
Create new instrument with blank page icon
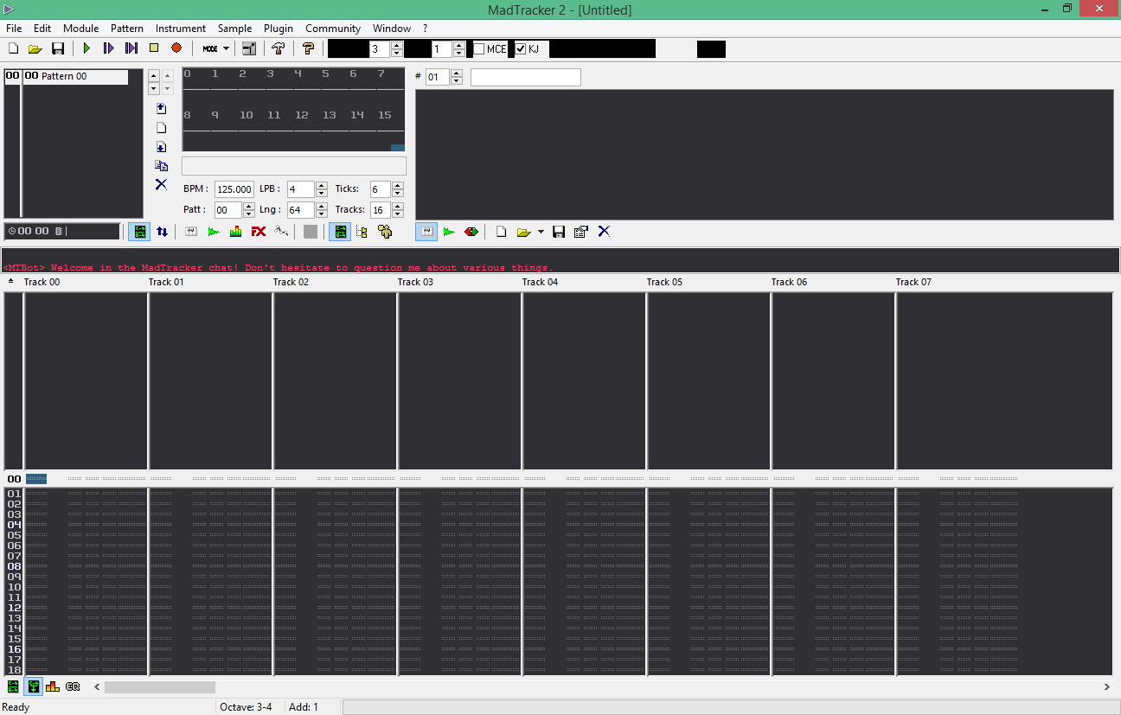click(501, 232)
